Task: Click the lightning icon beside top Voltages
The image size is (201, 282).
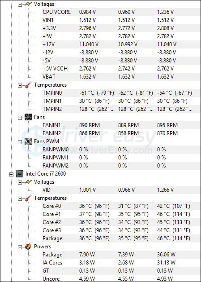Action: click(x=28, y=4)
